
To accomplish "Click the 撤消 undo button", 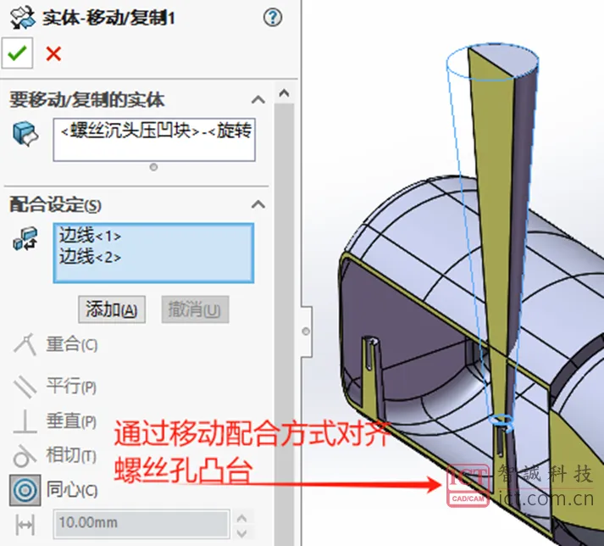I will (195, 309).
